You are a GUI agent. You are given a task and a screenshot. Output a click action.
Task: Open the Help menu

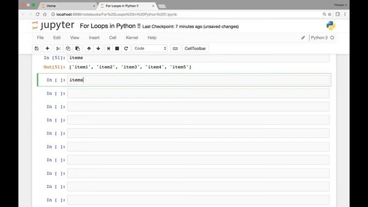click(x=152, y=37)
